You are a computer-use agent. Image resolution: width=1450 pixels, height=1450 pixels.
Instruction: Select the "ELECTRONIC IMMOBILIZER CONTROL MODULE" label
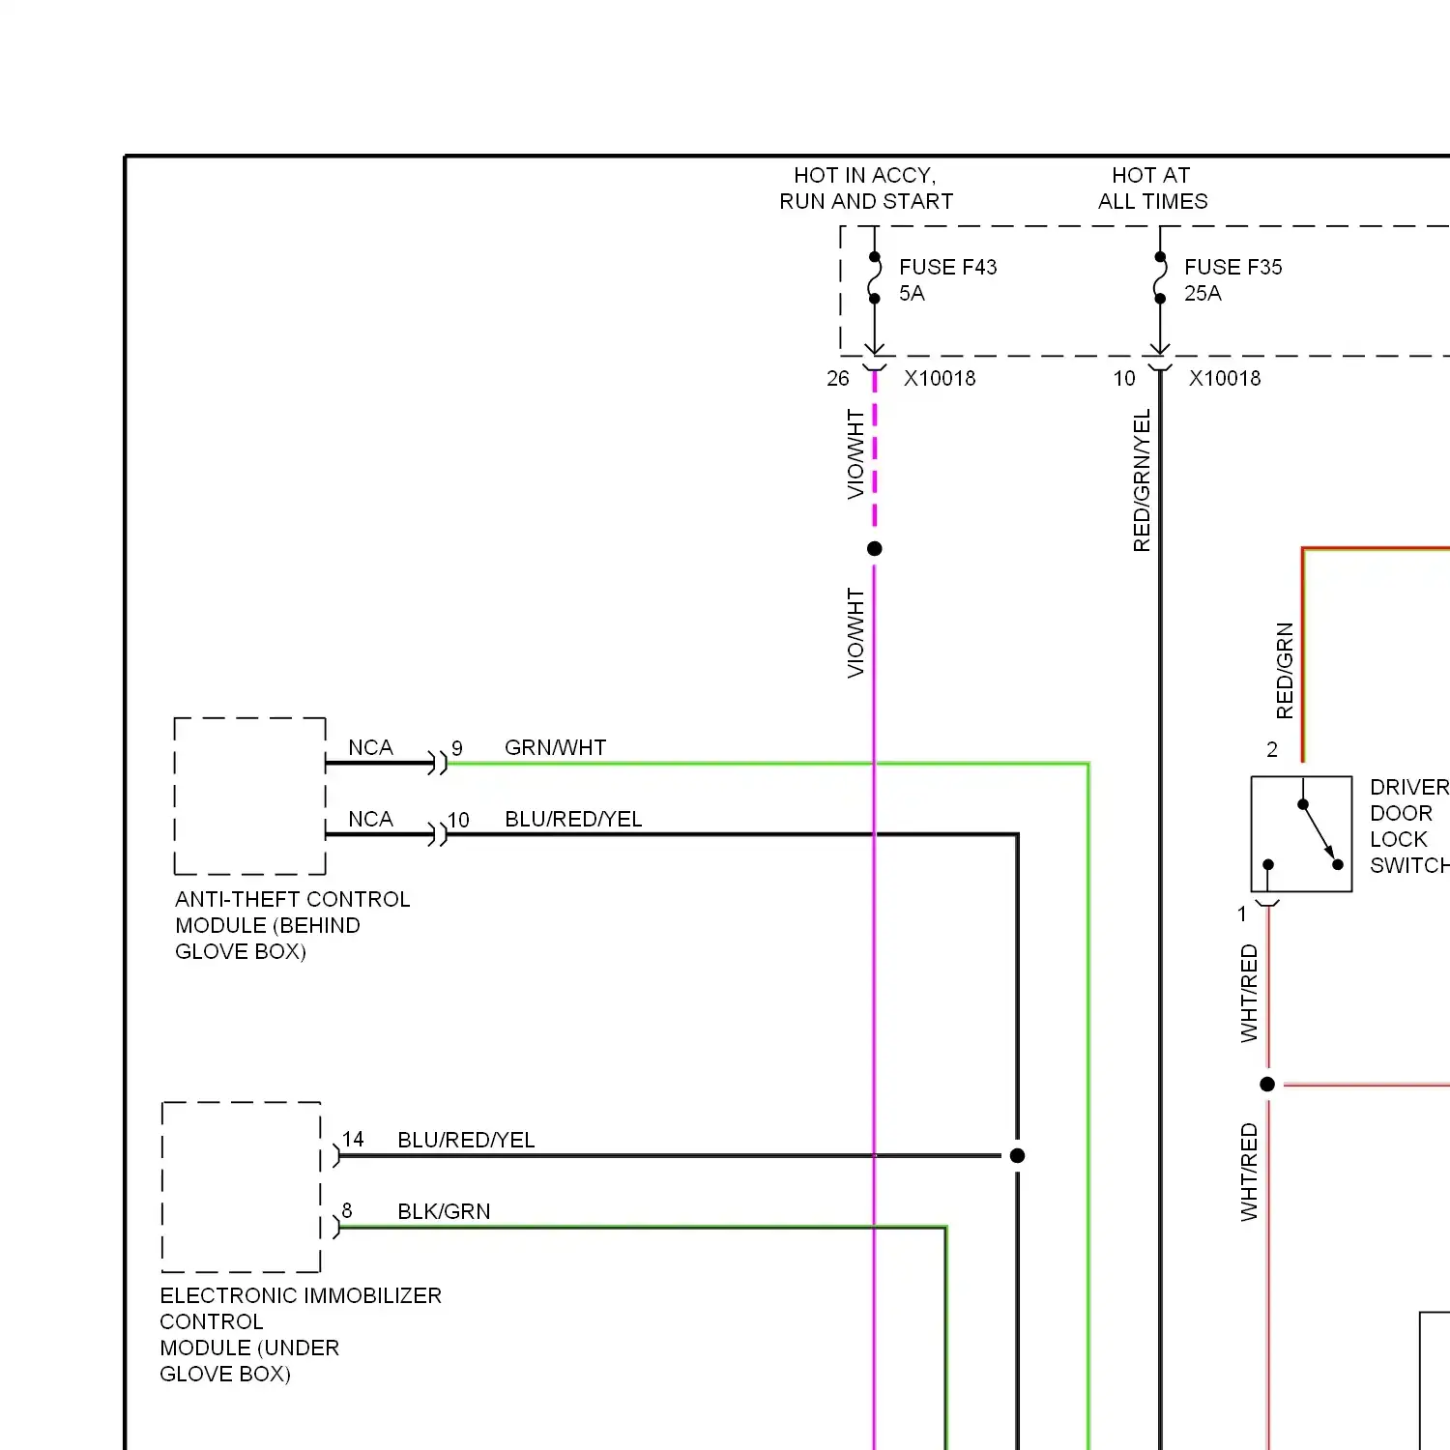pyautogui.click(x=301, y=1335)
